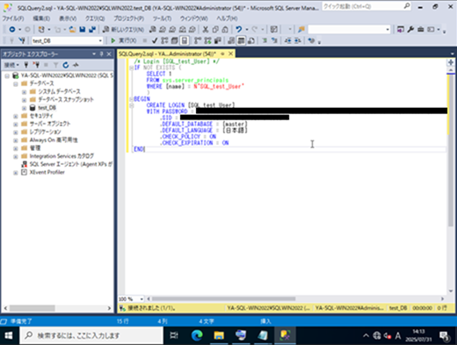The height and width of the screenshot is (345, 457).
Task: Expand the セキュリティ folder node
Action: (16, 116)
